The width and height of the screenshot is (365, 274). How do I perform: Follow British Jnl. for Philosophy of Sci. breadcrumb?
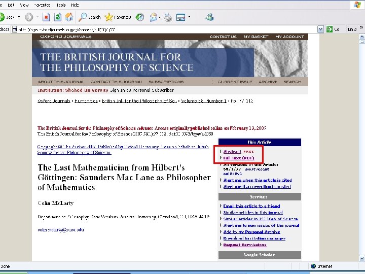[x=139, y=101]
